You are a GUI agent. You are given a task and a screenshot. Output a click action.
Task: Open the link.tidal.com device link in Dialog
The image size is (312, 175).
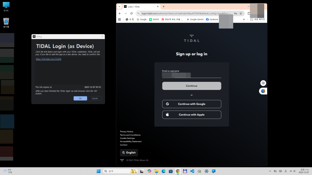pos(48,59)
